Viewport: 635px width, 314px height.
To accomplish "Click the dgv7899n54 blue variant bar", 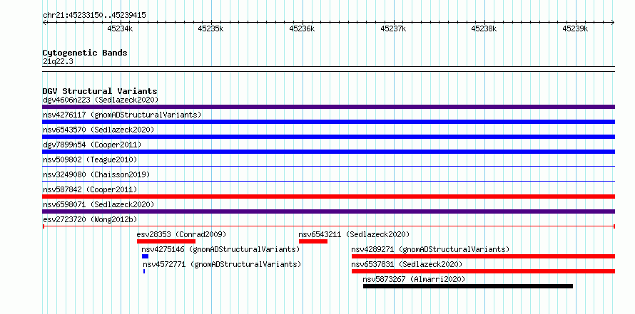I will pos(328,152).
